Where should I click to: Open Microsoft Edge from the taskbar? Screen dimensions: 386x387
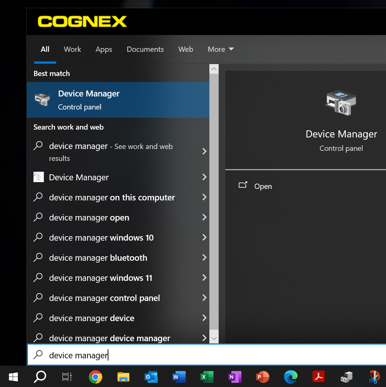tap(290, 377)
